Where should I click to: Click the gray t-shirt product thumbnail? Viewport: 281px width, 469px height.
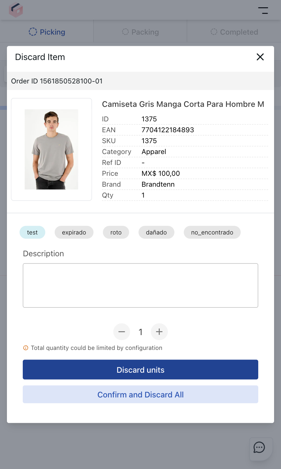(x=51, y=149)
